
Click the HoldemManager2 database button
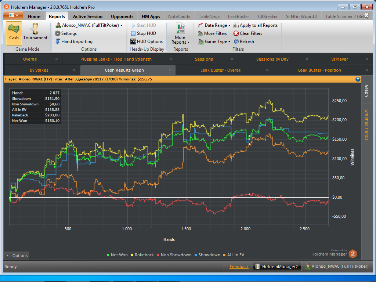click(277, 267)
